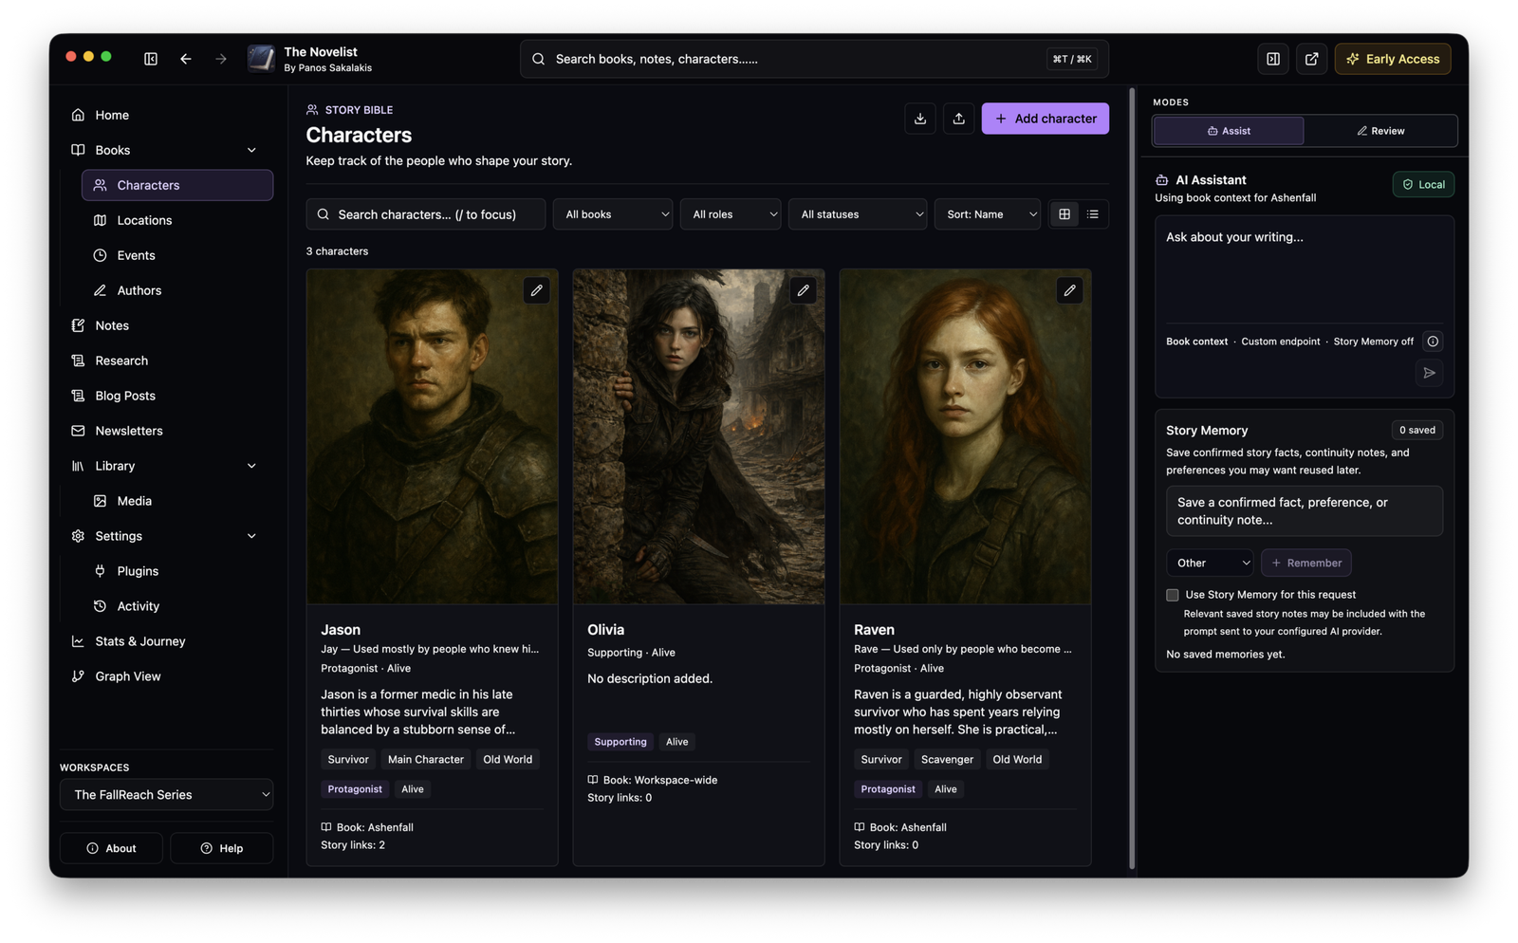Open the Other memory category dropdown
Viewport: 1518px width, 943px height.
[x=1210, y=563]
